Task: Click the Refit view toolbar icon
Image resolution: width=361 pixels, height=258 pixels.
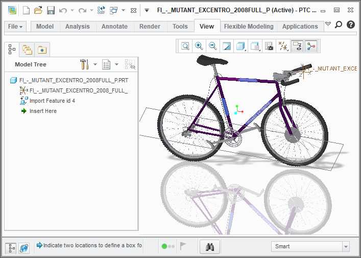Action: [x=185, y=46]
